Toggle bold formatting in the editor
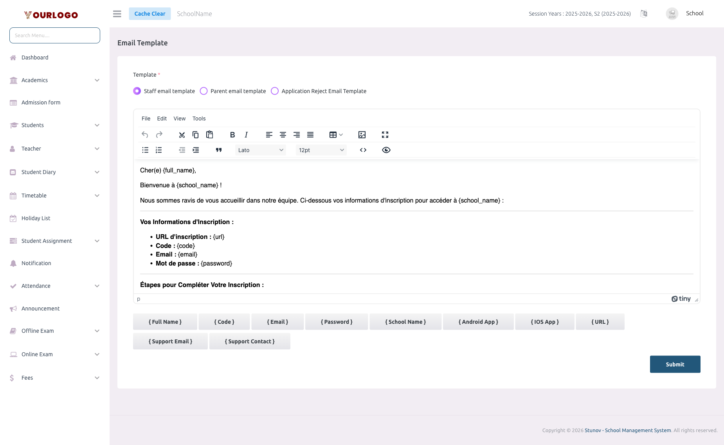 232,135
